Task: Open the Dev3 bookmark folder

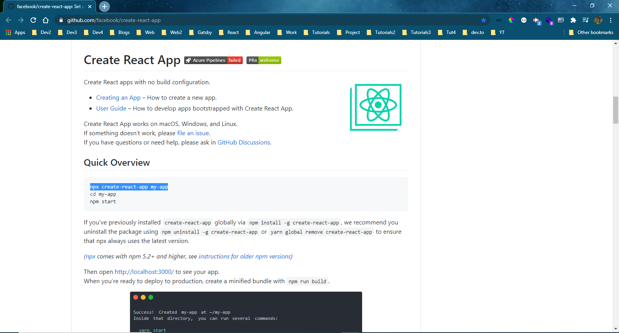Action: tap(67, 32)
